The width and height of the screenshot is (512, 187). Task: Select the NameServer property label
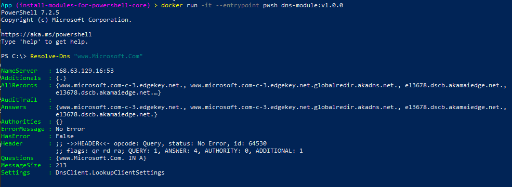[x=19, y=71]
